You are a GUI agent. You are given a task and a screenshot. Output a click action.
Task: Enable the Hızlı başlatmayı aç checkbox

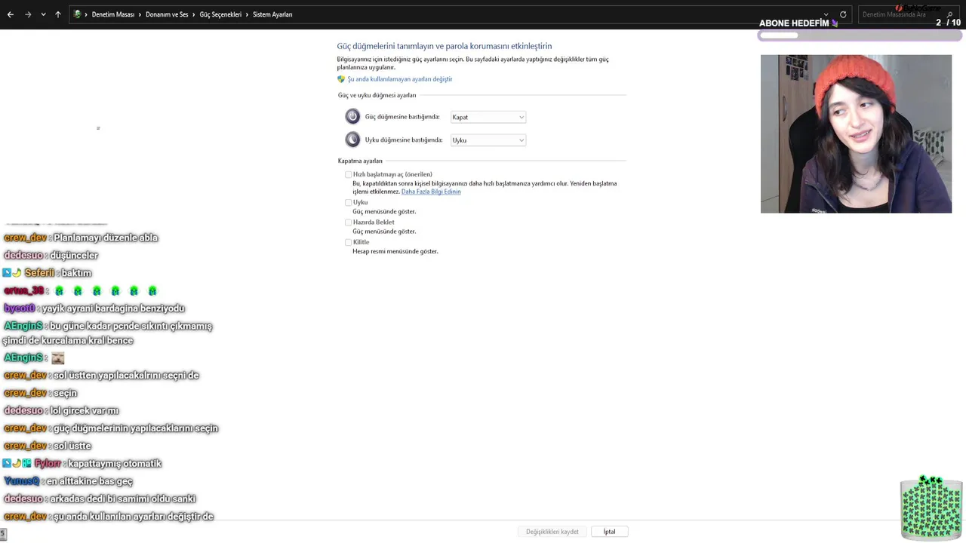pyautogui.click(x=348, y=174)
